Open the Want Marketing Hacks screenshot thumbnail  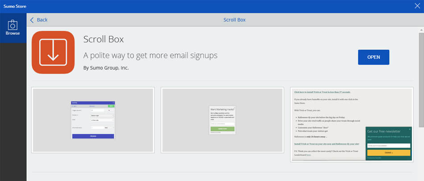coord(222,120)
